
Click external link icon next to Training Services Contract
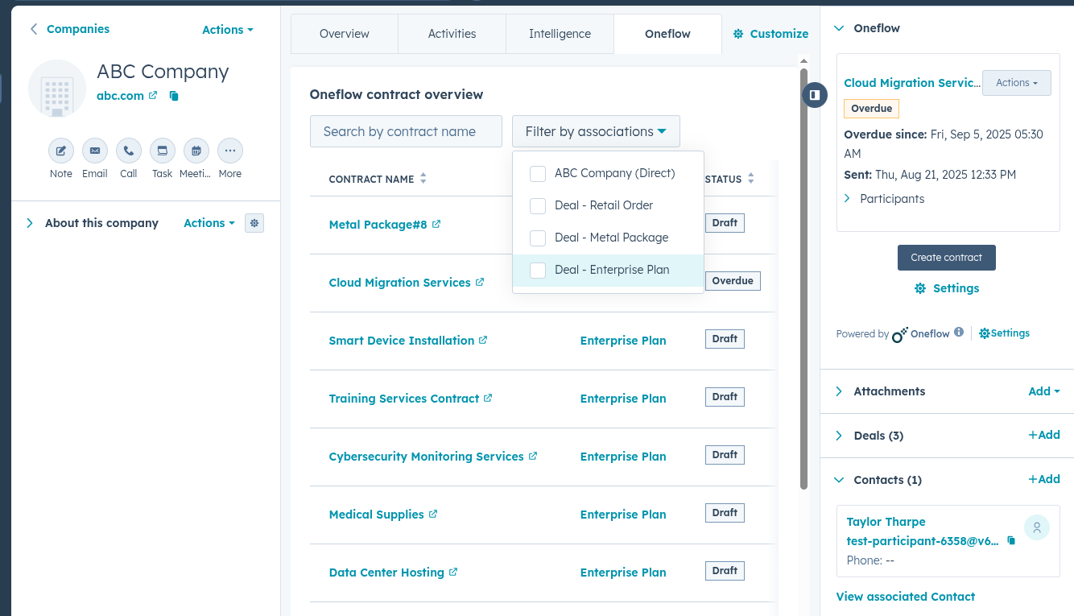(x=488, y=398)
